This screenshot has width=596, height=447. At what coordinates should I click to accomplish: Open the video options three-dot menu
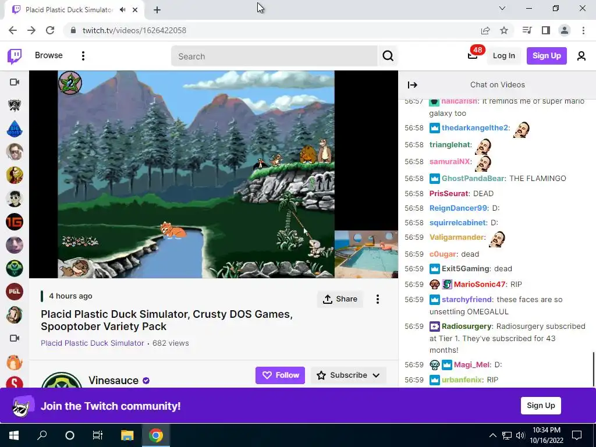377,299
